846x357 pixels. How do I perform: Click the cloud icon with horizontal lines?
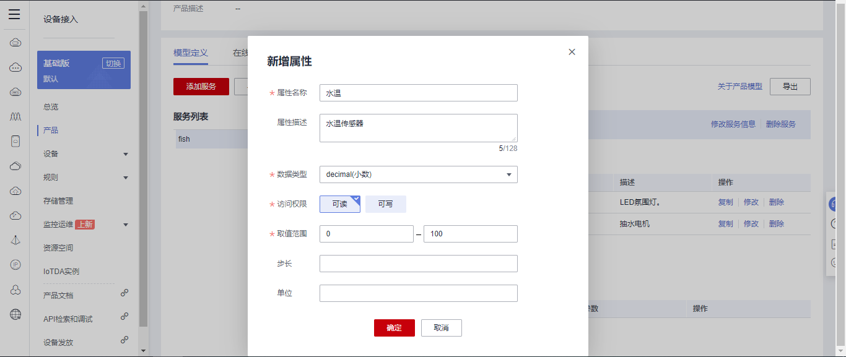coord(15,92)
